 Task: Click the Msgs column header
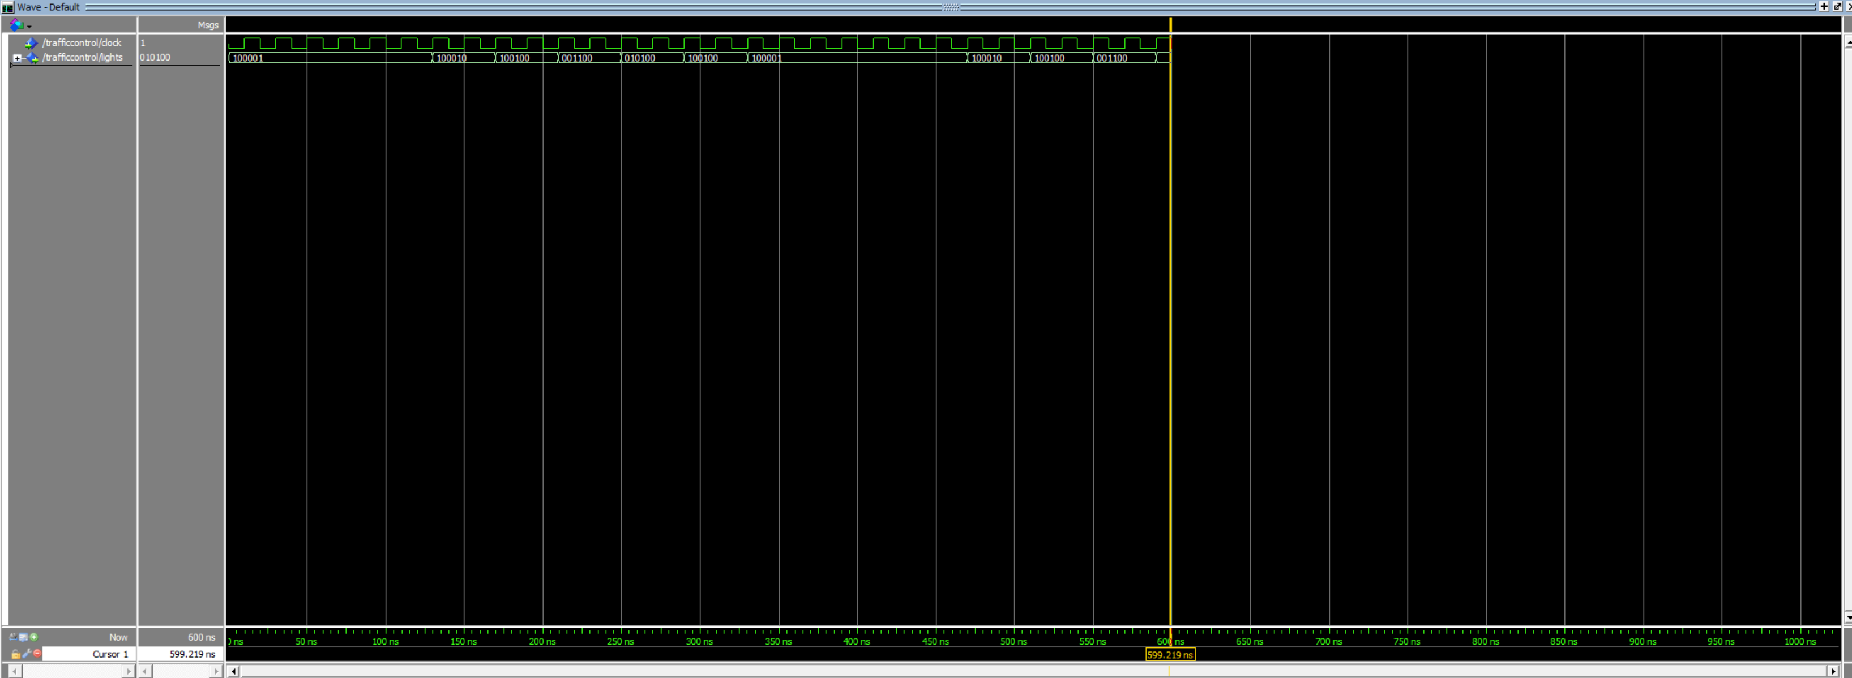tap(208, 25)
